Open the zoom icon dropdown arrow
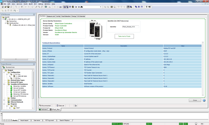Image resolution: width=209 pixels, height=125 pixels. 17,11
